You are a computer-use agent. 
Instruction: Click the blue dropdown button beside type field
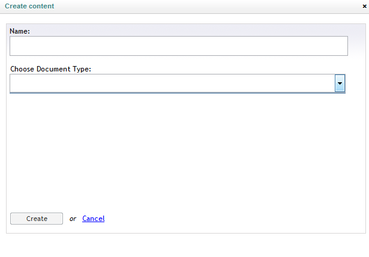coord(340,83)
